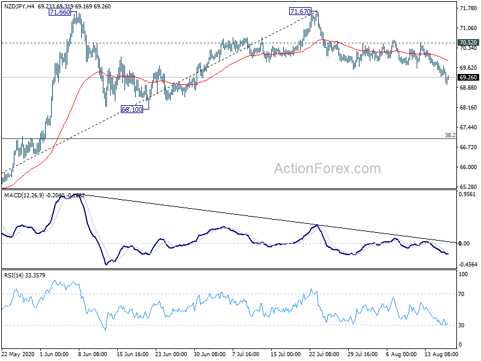Click the 29 Jul 16:00 date label
The height and width of the screenshot is (361, 481).
(363, 354)
